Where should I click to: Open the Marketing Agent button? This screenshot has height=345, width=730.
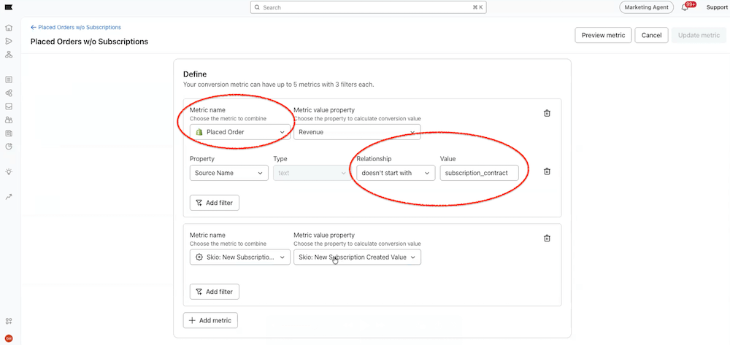pos(646,7)
